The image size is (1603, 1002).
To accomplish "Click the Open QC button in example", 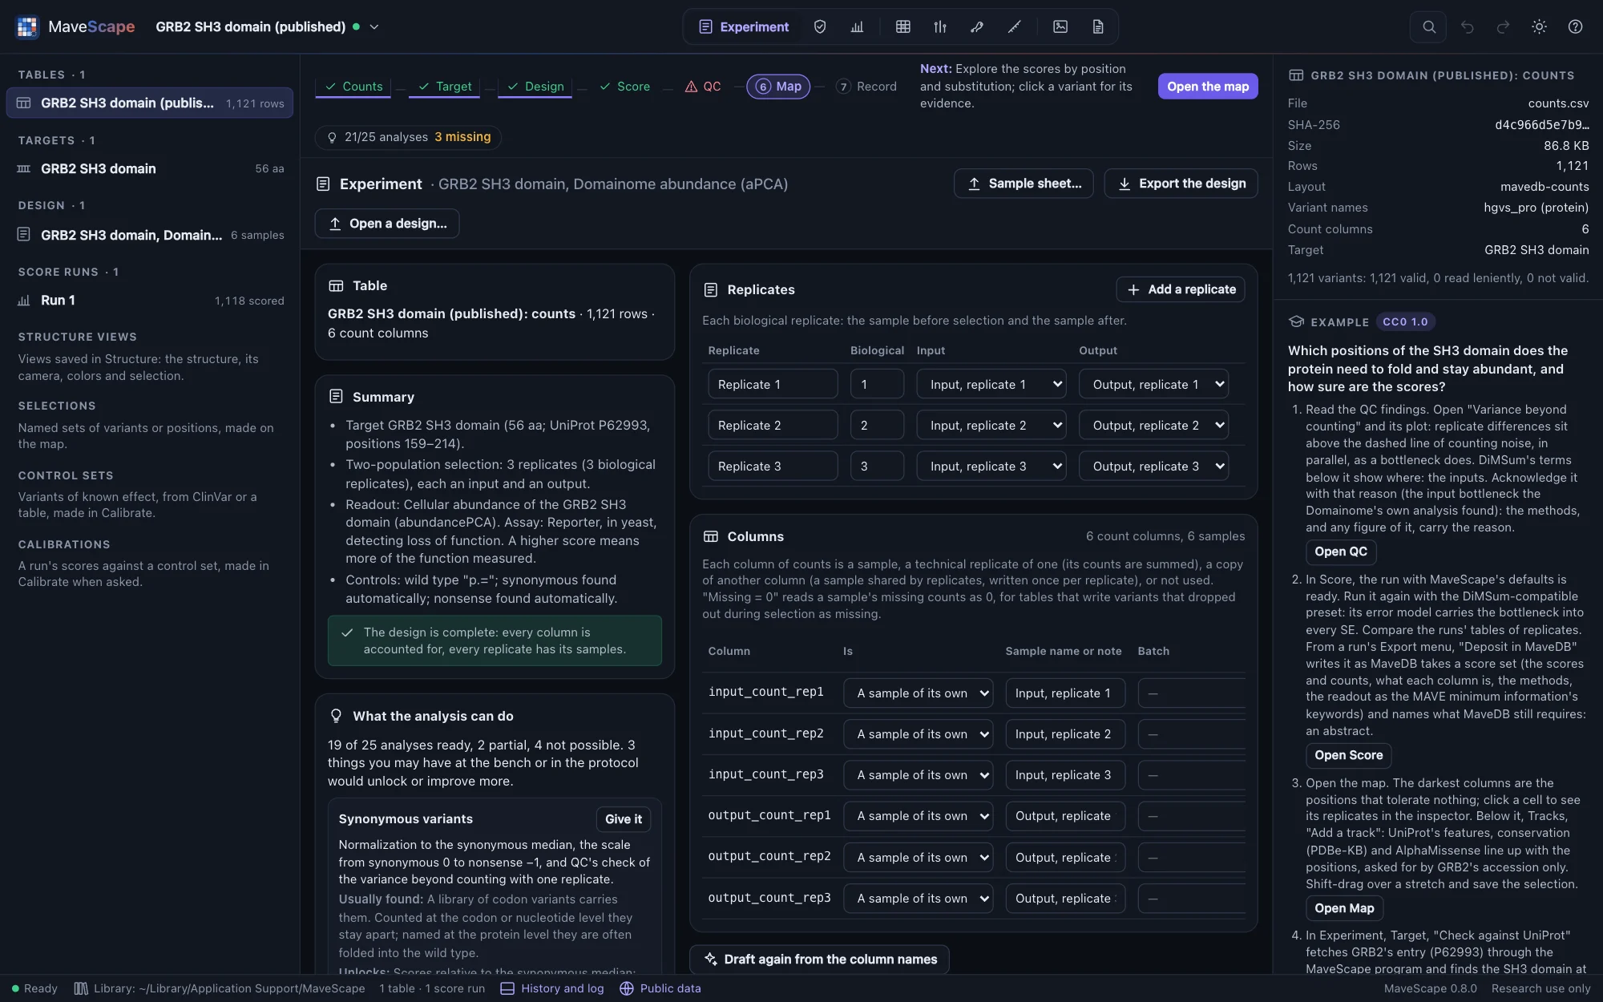I will point(1340,552).
